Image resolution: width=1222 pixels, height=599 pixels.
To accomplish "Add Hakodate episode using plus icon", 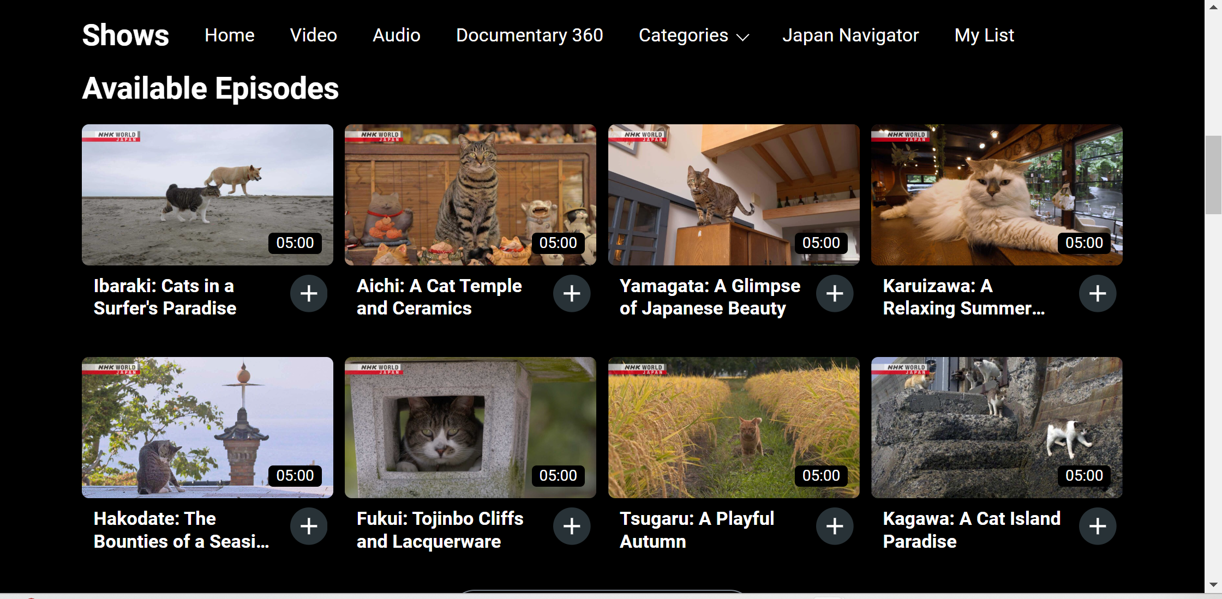I will pos(309,527).
